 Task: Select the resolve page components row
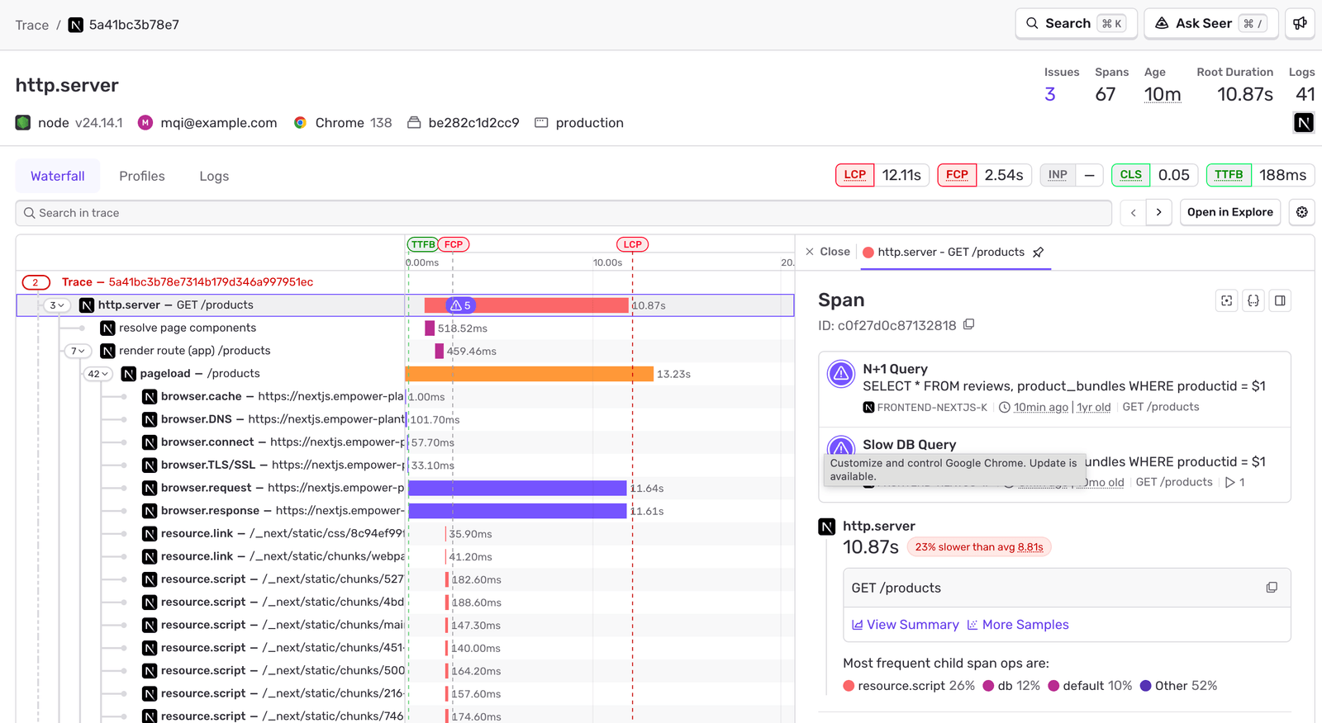[405, 328]
